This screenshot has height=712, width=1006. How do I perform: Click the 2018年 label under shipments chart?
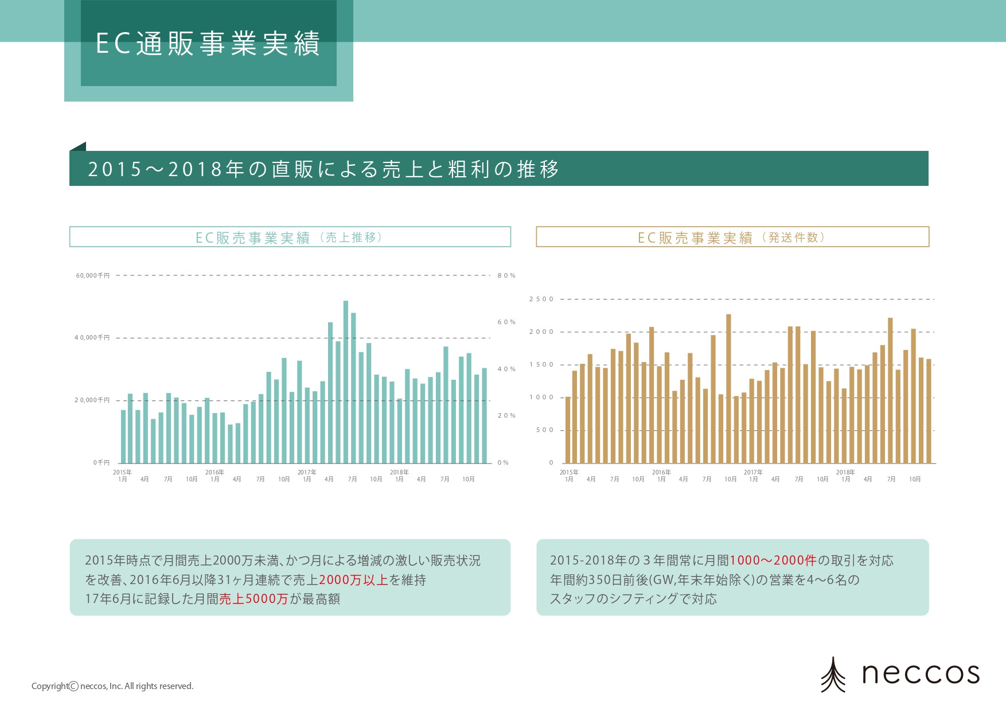(845, 472)
